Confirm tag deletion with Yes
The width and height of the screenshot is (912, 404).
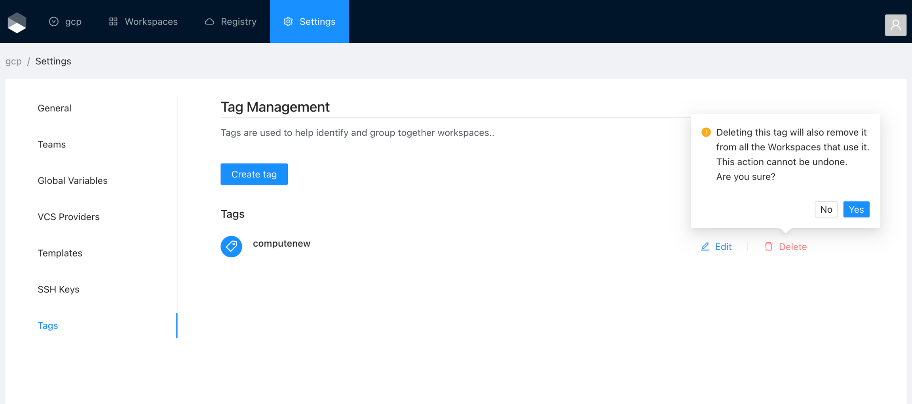pyautogui.click(x=856, y=210)
